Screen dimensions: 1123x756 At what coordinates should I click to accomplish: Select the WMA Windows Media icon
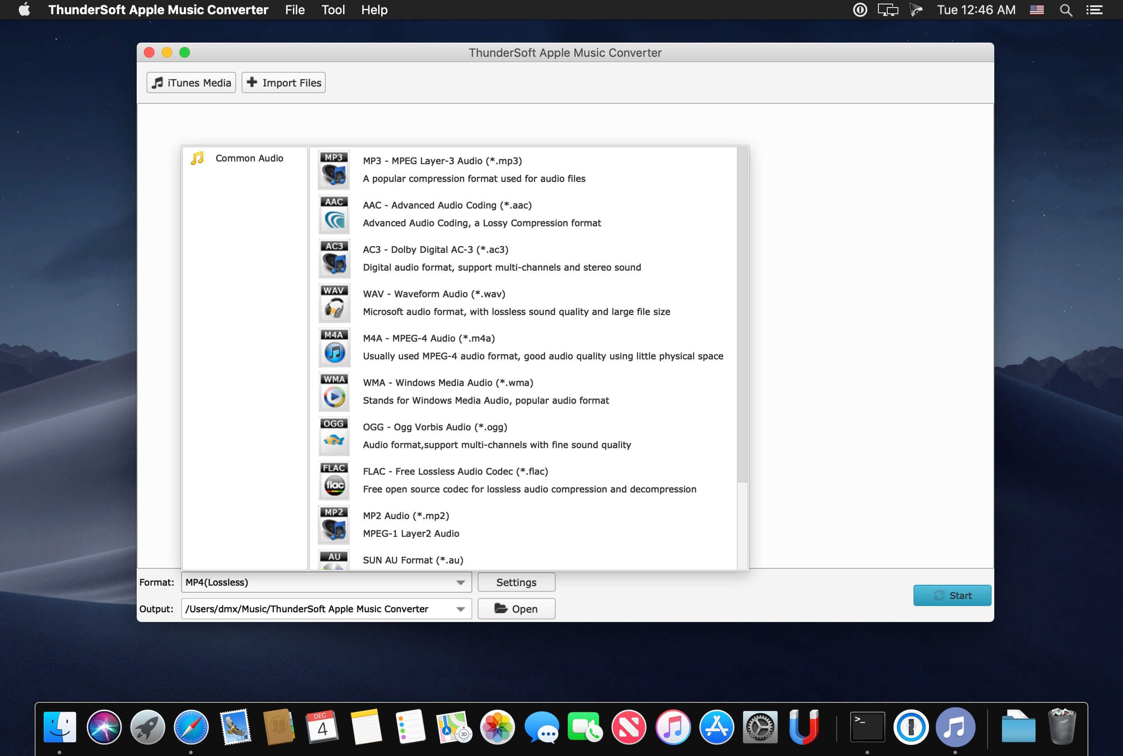click(334, 391)
